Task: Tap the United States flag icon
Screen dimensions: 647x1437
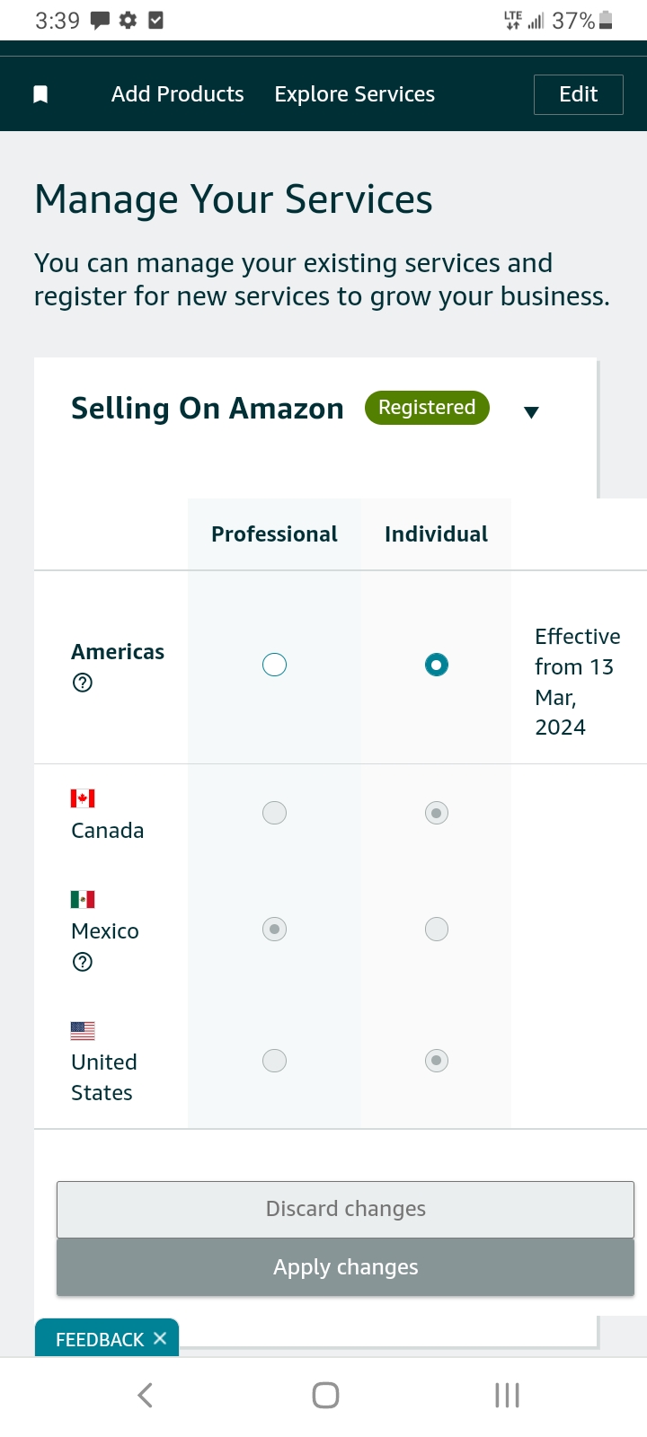Action: (83, 1030)
